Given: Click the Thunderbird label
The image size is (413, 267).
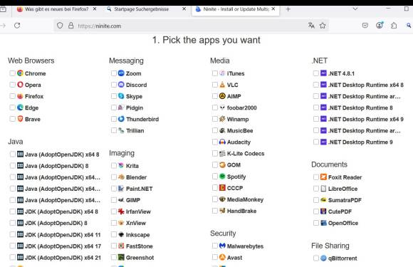Looking at the screenshot, I should tap(142, 120).
